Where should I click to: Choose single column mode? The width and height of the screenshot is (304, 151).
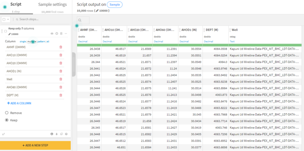[23, 41]
